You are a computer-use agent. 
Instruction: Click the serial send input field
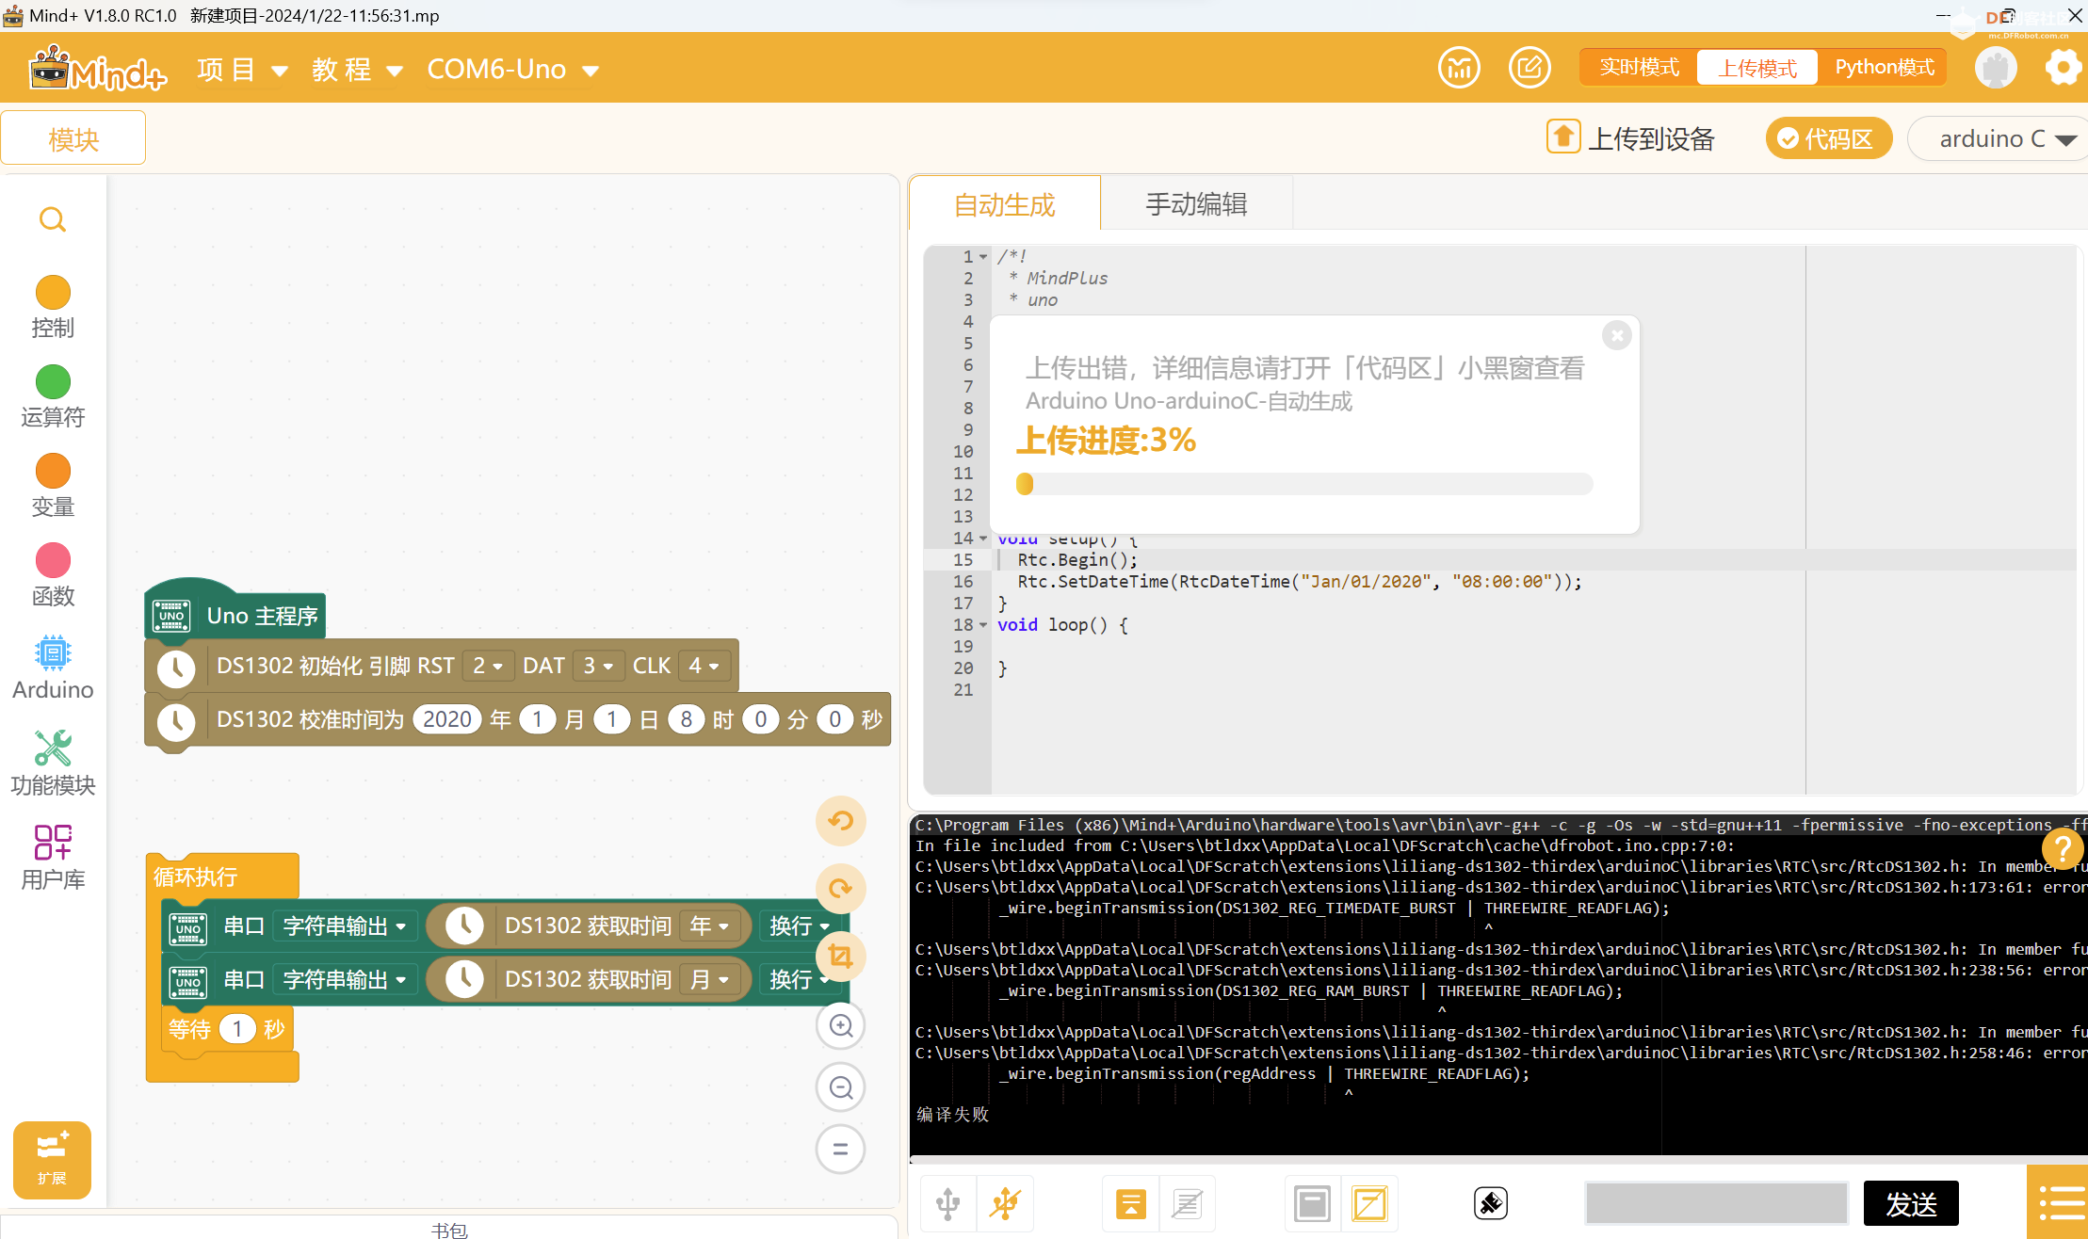point(1716,1203)
